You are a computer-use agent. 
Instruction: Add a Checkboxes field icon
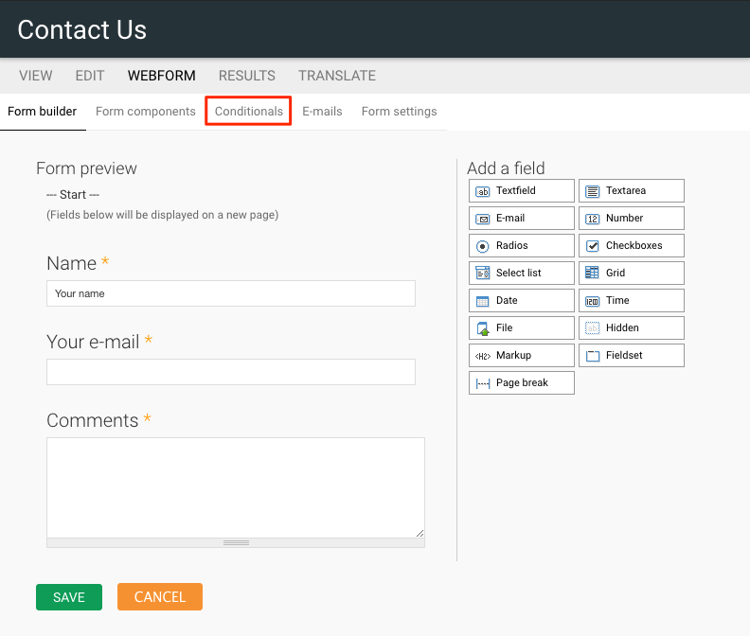point(593,246)
